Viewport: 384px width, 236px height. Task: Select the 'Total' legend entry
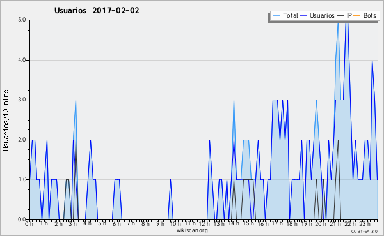pyautogui.click(x=291, y=15)
